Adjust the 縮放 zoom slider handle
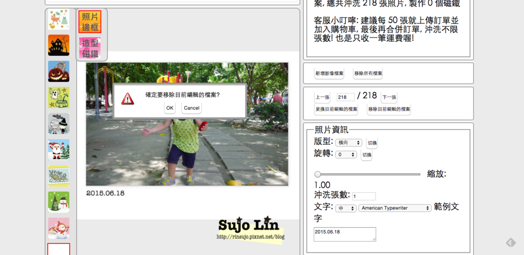524x255 pixels. point(318,174)
